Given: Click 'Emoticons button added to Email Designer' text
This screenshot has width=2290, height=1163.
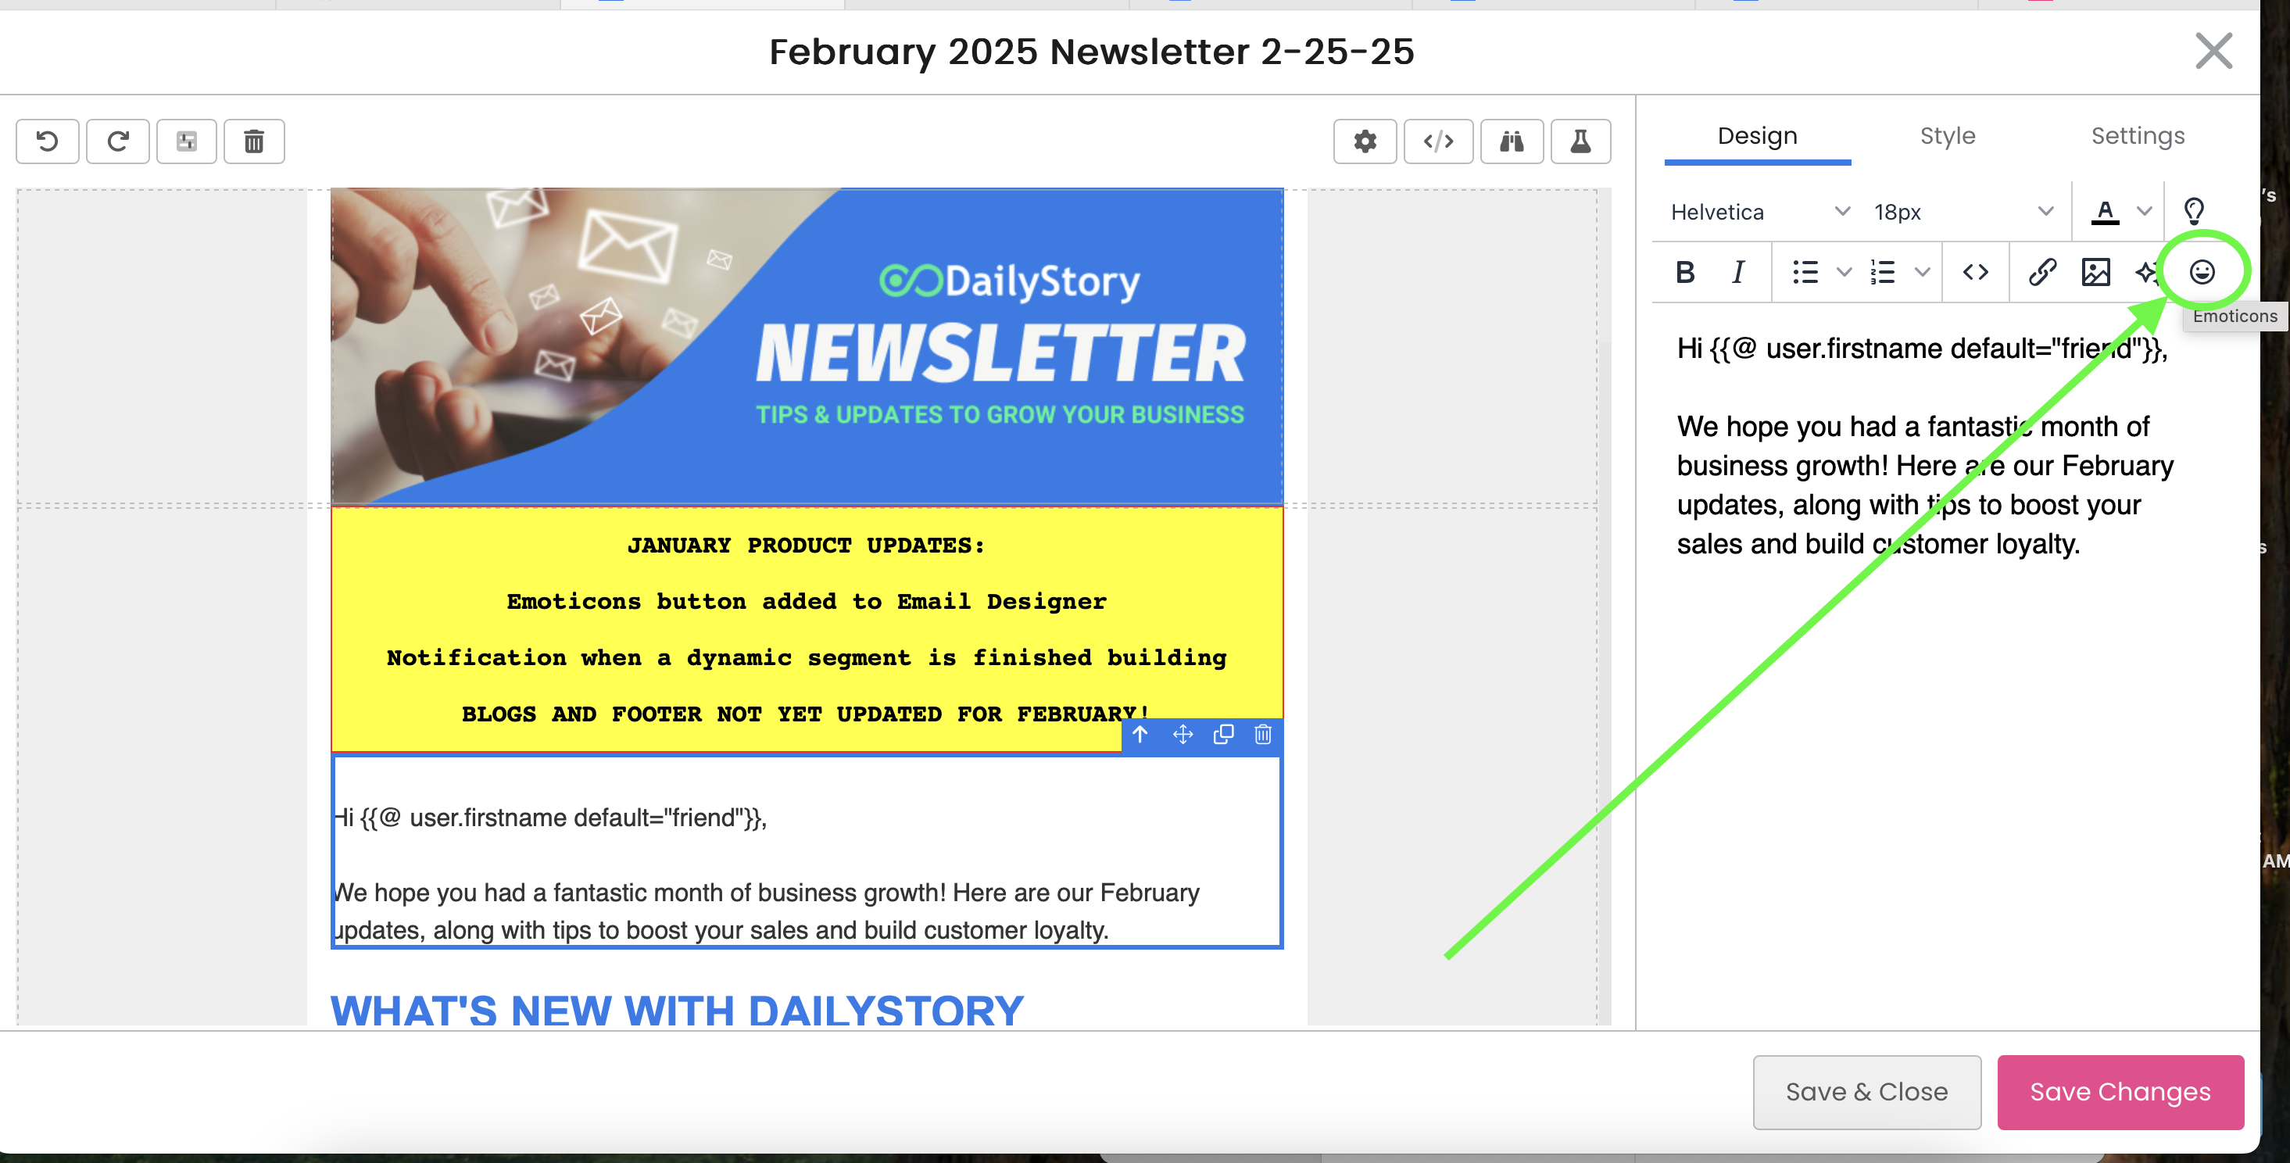Looking at the screenshot, I should click(807, 601).
